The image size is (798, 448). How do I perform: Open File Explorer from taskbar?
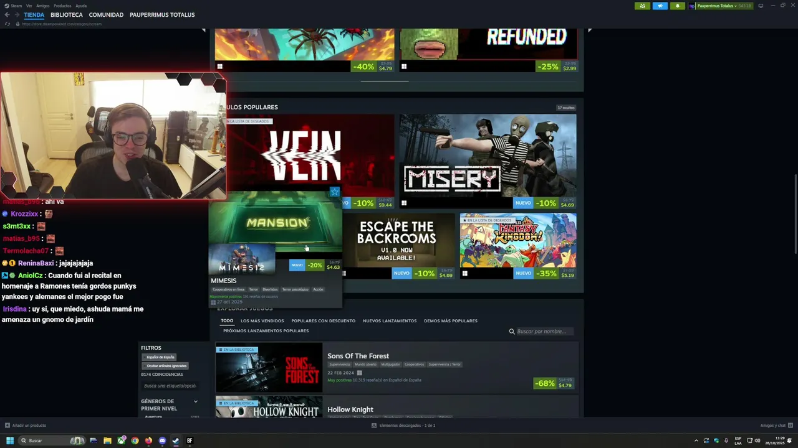click(x=107, y=441)
